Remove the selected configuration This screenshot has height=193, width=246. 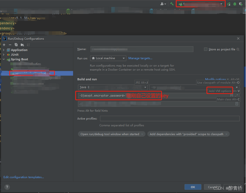click(10, 45)
